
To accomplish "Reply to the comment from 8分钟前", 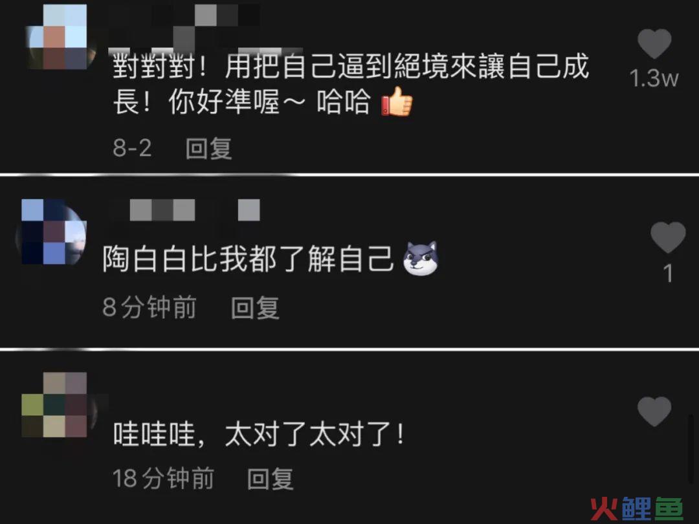I will coord(255,307).
